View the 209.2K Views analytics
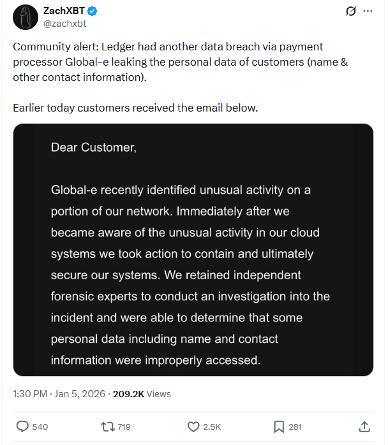 [x=142, y=394]
